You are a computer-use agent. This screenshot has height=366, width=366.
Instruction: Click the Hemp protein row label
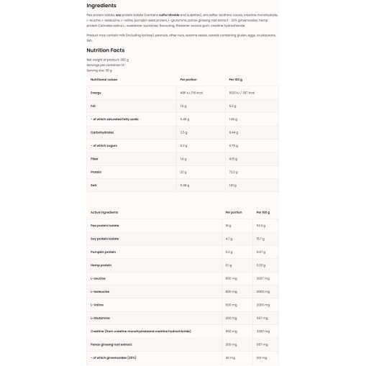(101, 265)
